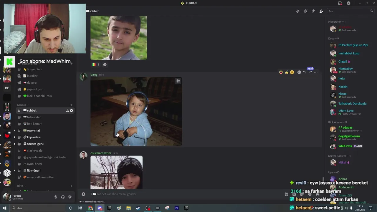Open the Discord inbox icon in title bar
Image resolution: width=377 pixels, height=212 pixels.
340,3
